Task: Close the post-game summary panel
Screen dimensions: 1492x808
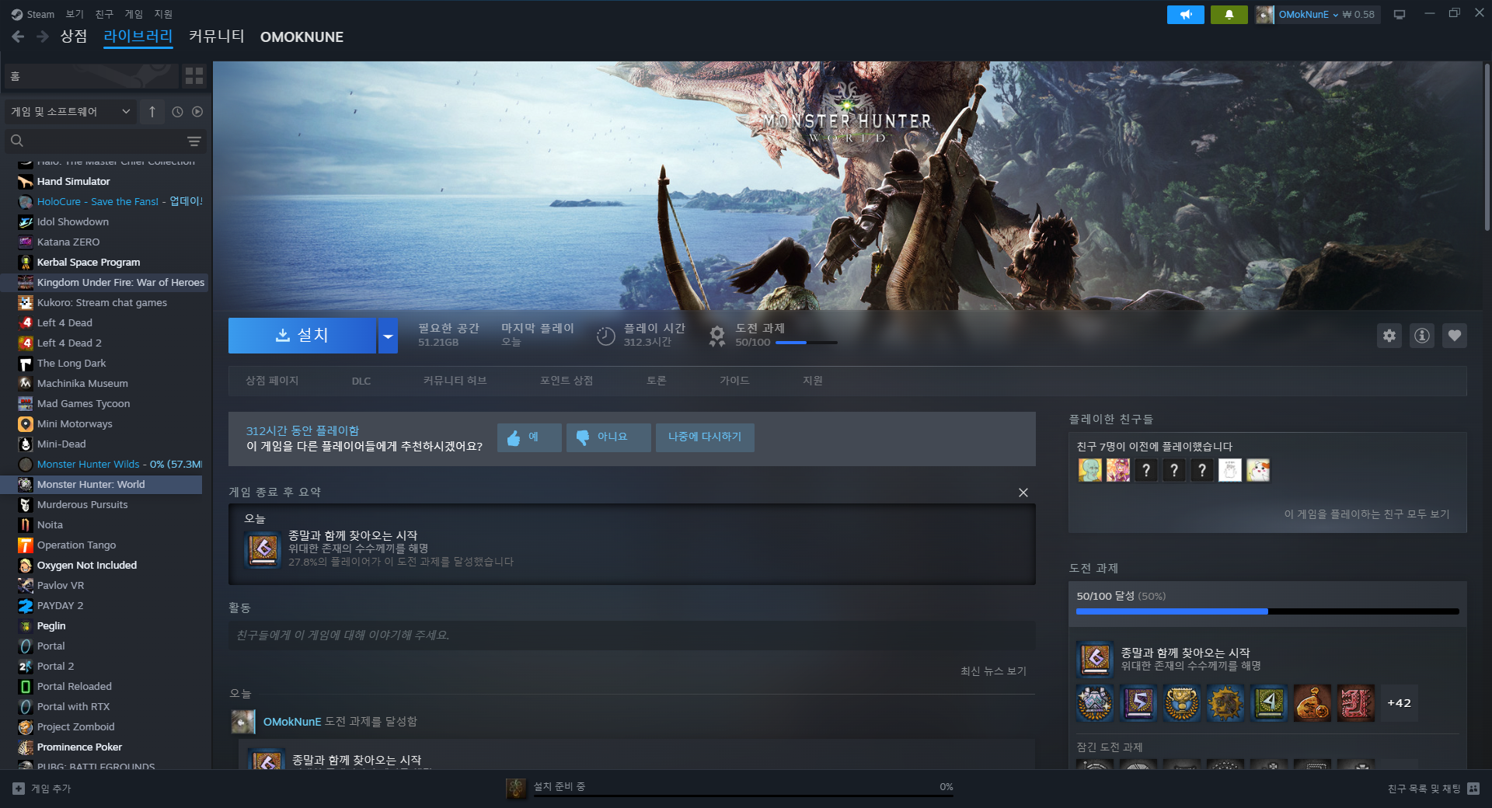Action: (x=1023, y=493)
